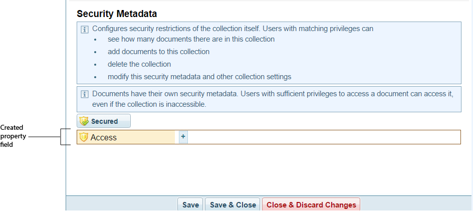Click the info icon beside 'Documents have their own'
473x212 pixels.
point(85,94)
